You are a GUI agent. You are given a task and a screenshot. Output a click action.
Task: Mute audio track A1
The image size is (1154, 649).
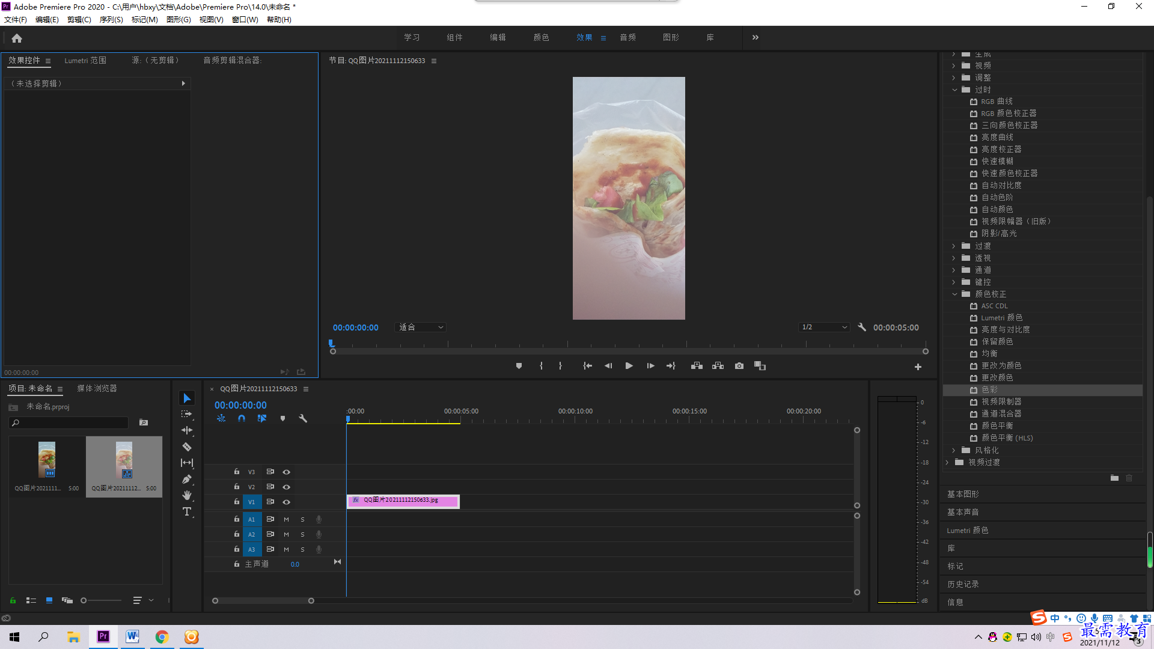(x=286, y=519)
